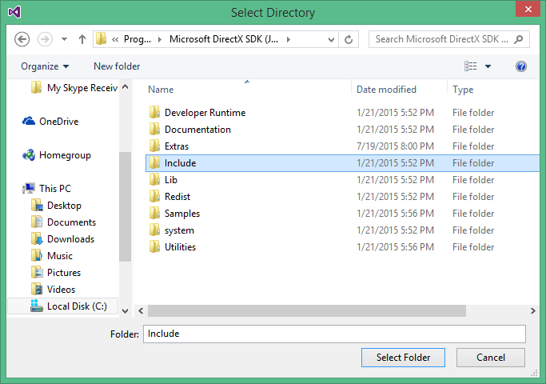The image size is (546, 384).
Task: Click the Folder name input field
Action: point(334,334)
